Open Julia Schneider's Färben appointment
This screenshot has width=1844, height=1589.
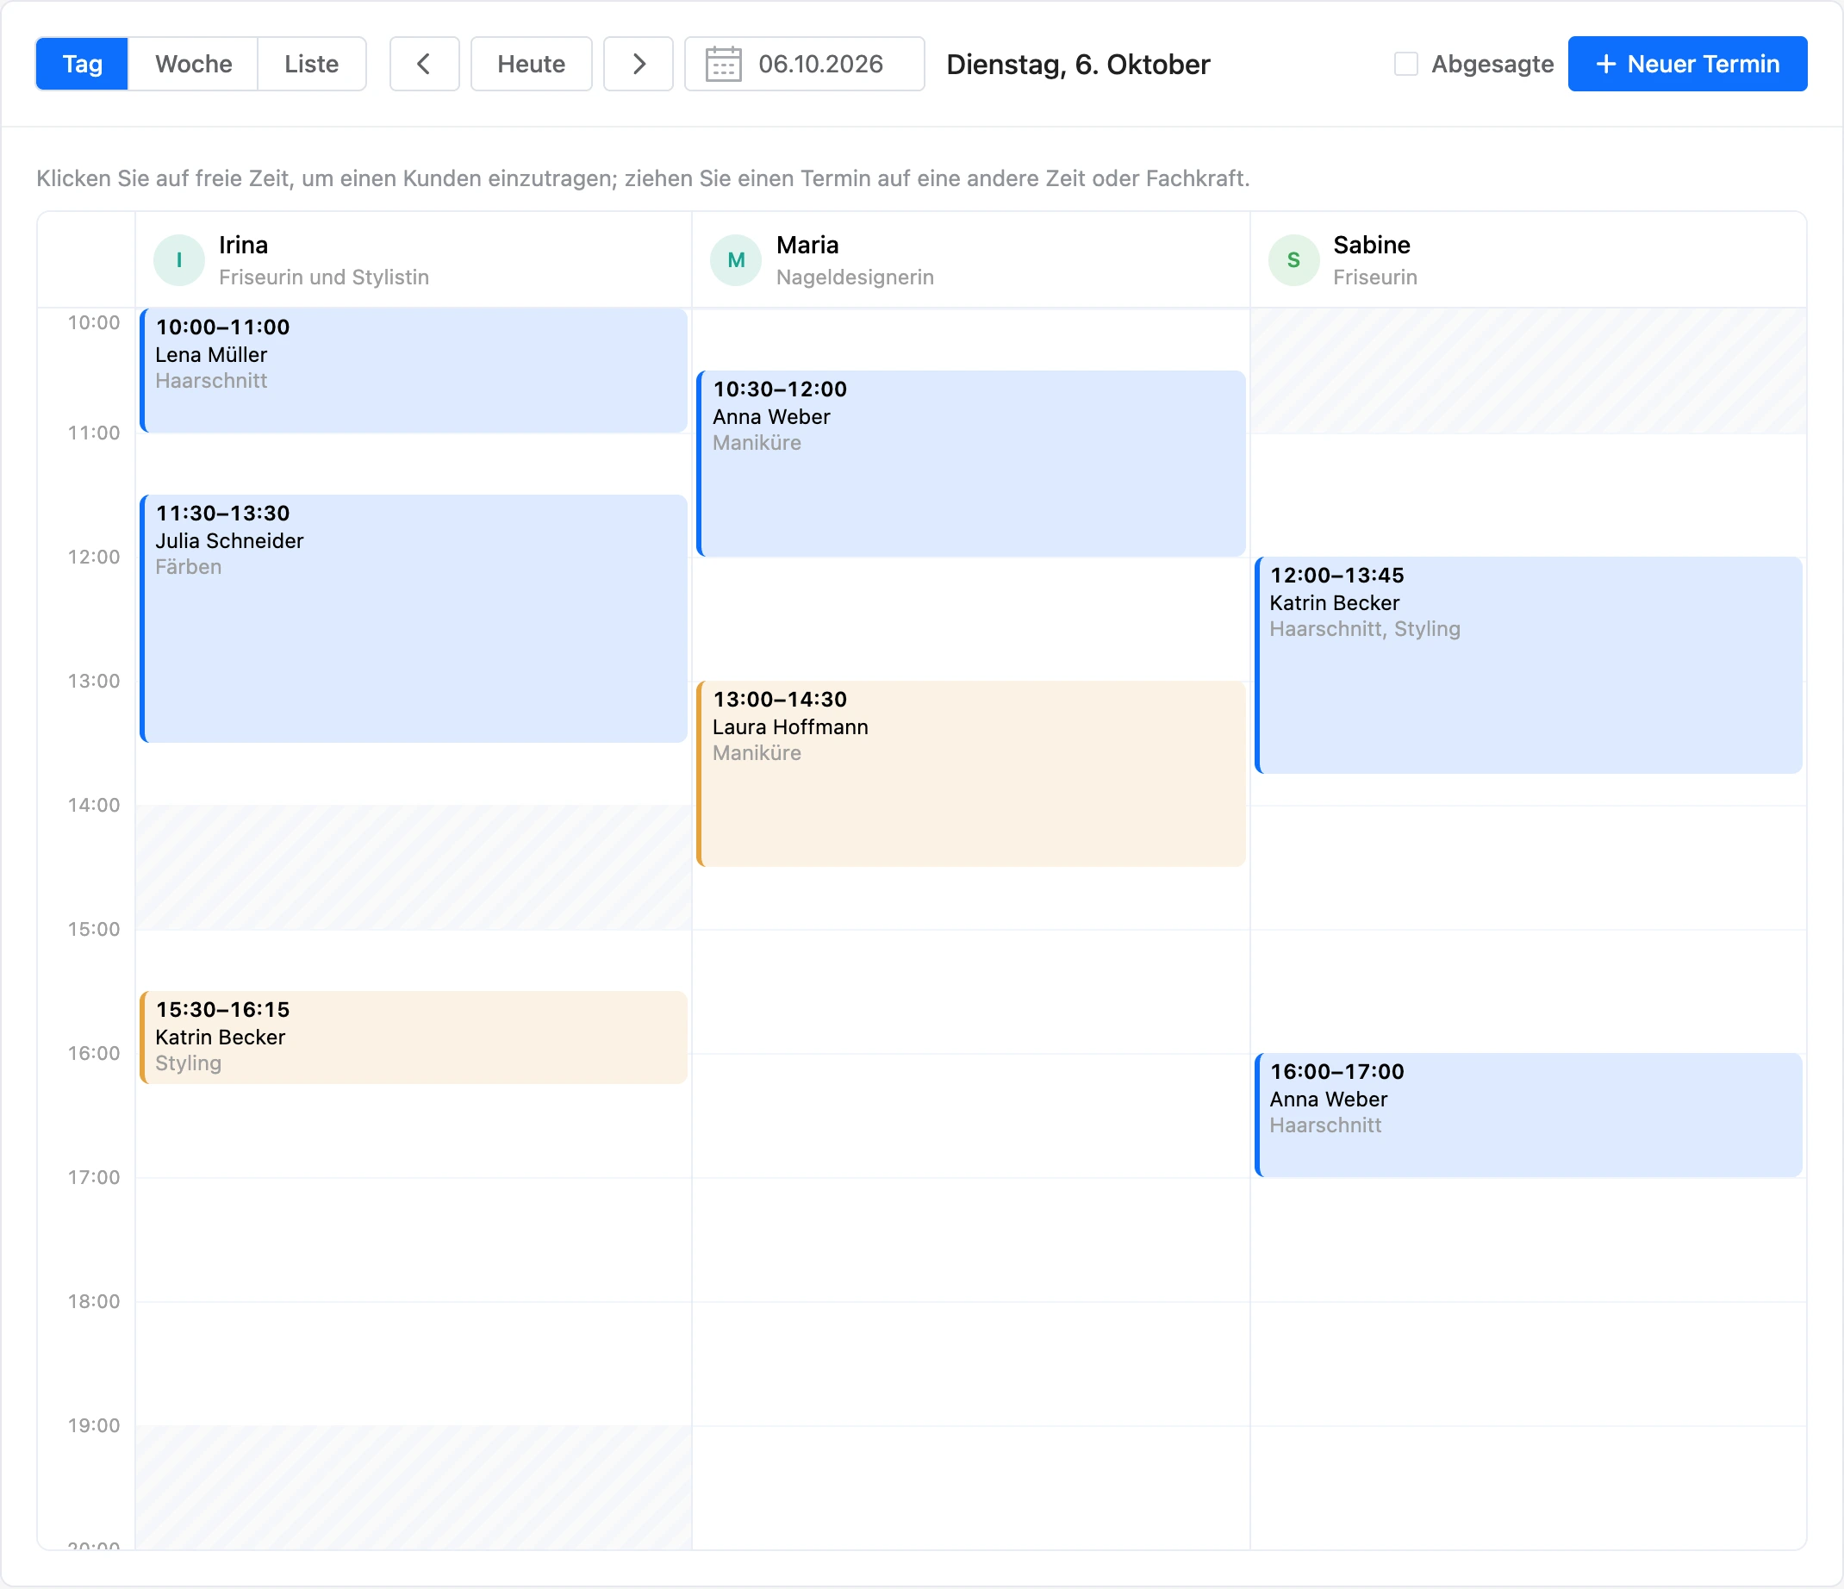[414, 619]
